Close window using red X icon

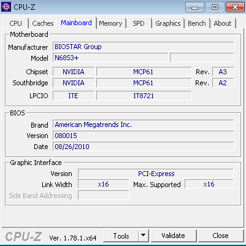[x=235, y=7]
